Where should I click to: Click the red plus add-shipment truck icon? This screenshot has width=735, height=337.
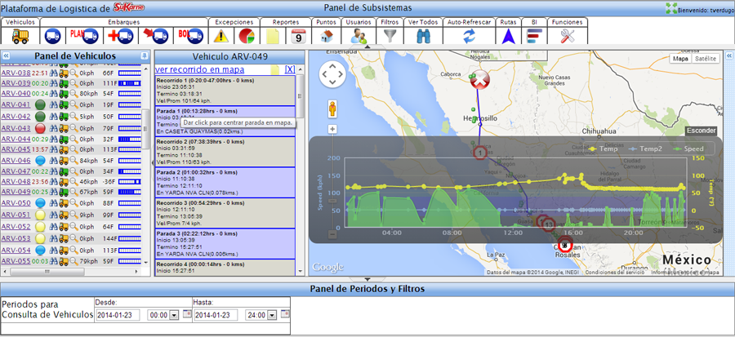121,36
